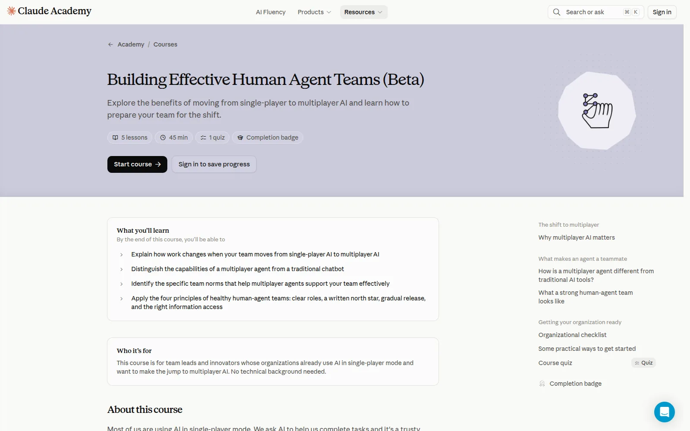690x431 pixels.
Task: Expand the 'Identify the specific team norms' objective
Action: (x=122, y=284)
